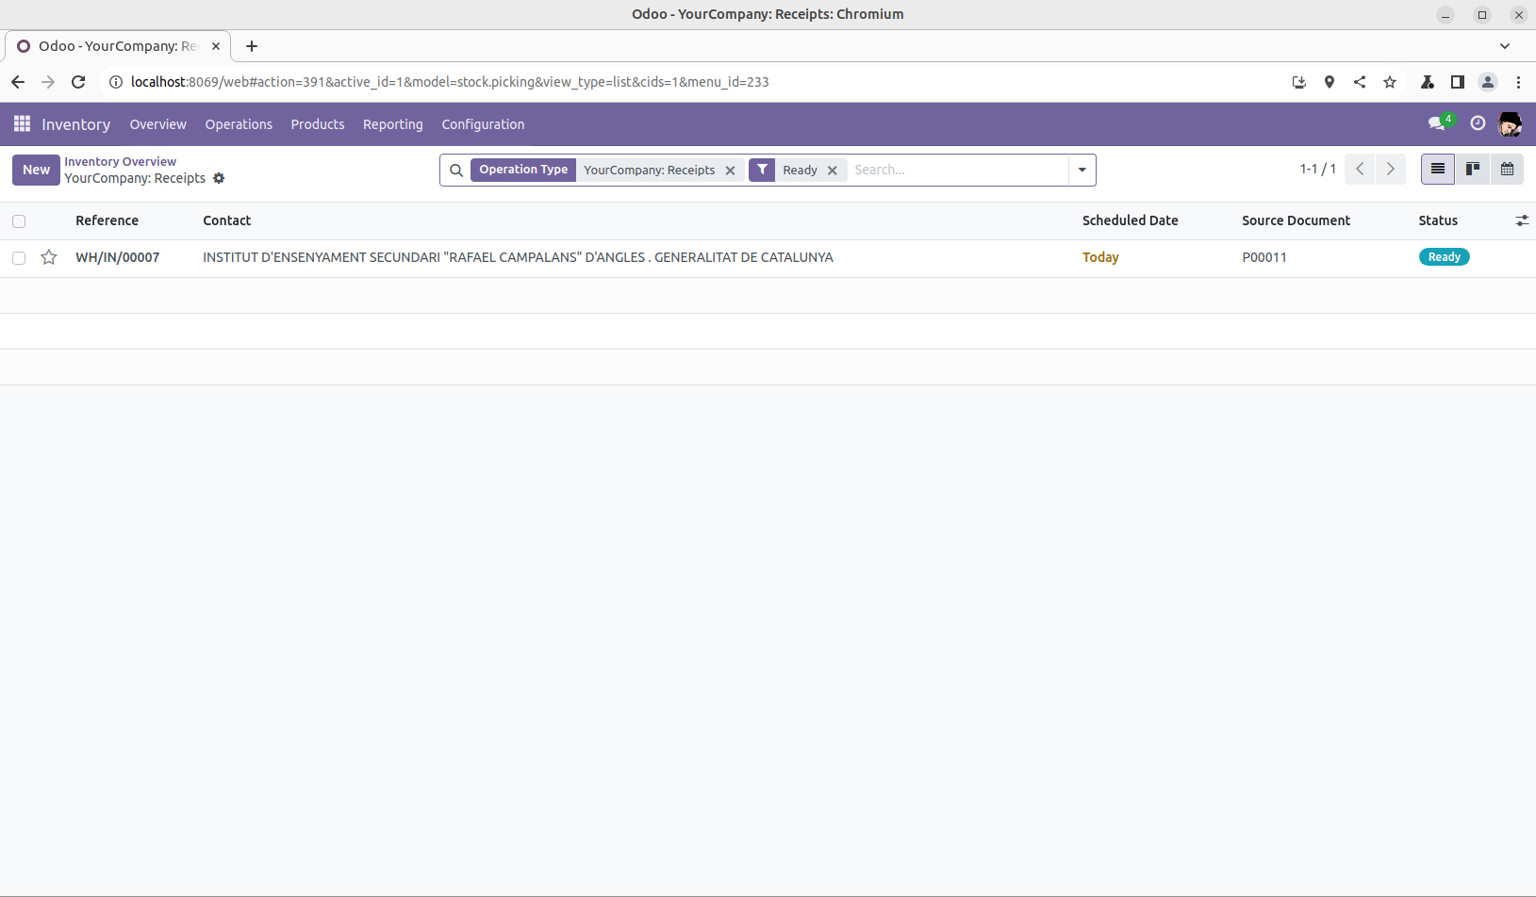Open the Operations menu

click(x=239, y=124)
